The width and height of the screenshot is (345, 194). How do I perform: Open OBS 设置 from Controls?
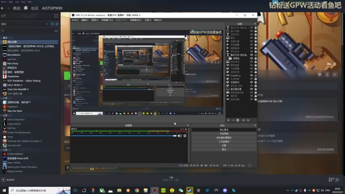224,146
